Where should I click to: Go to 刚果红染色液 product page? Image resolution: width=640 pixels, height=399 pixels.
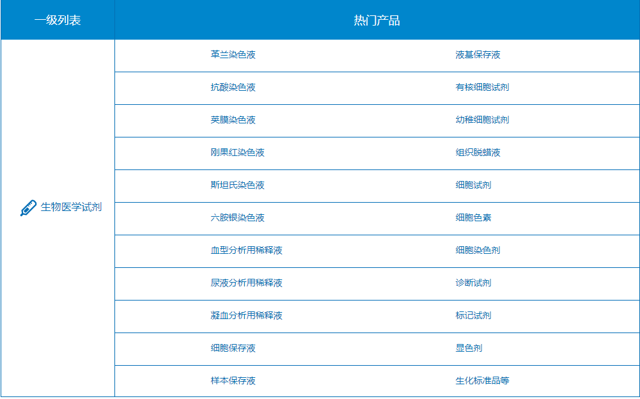pyautogui.click(x=237, y=153)
